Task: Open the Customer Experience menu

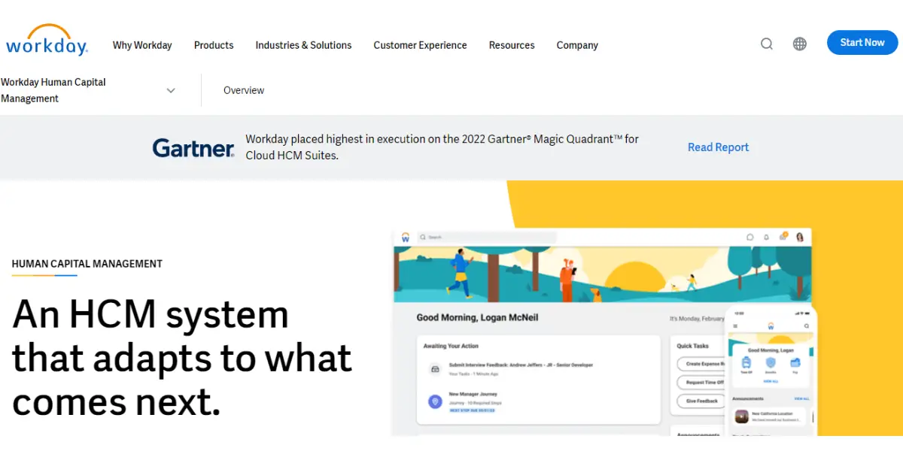Action: [x=420, y=45]
